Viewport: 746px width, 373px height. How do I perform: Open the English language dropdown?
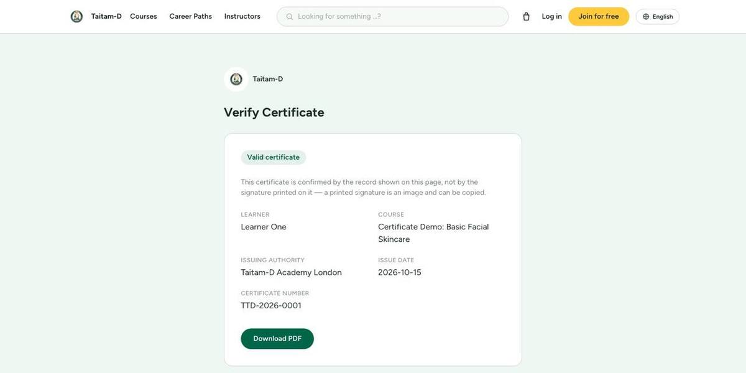(x=658, y=17)
